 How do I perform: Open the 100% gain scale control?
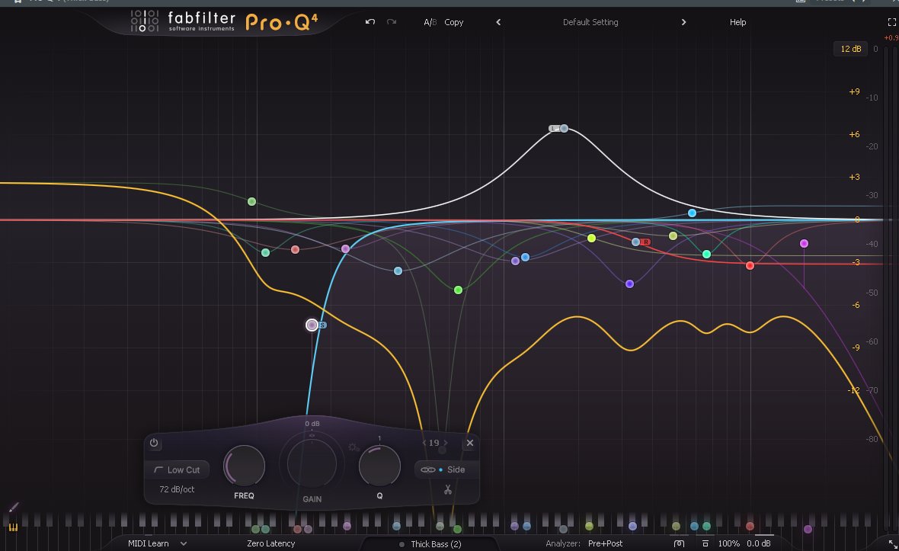(x=728, y=543)
